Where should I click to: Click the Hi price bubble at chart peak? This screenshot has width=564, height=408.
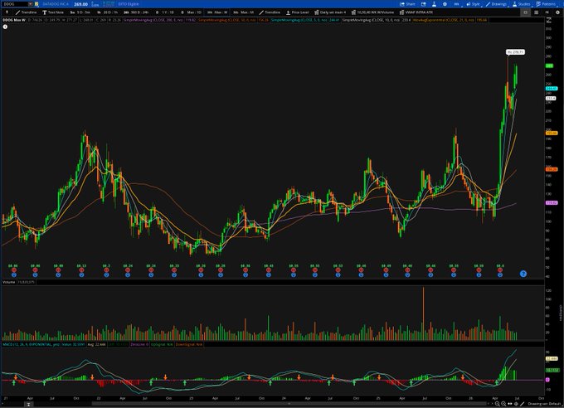pyautogui.click(x=515, y=52)
